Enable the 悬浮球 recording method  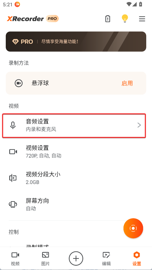[127, 83]
